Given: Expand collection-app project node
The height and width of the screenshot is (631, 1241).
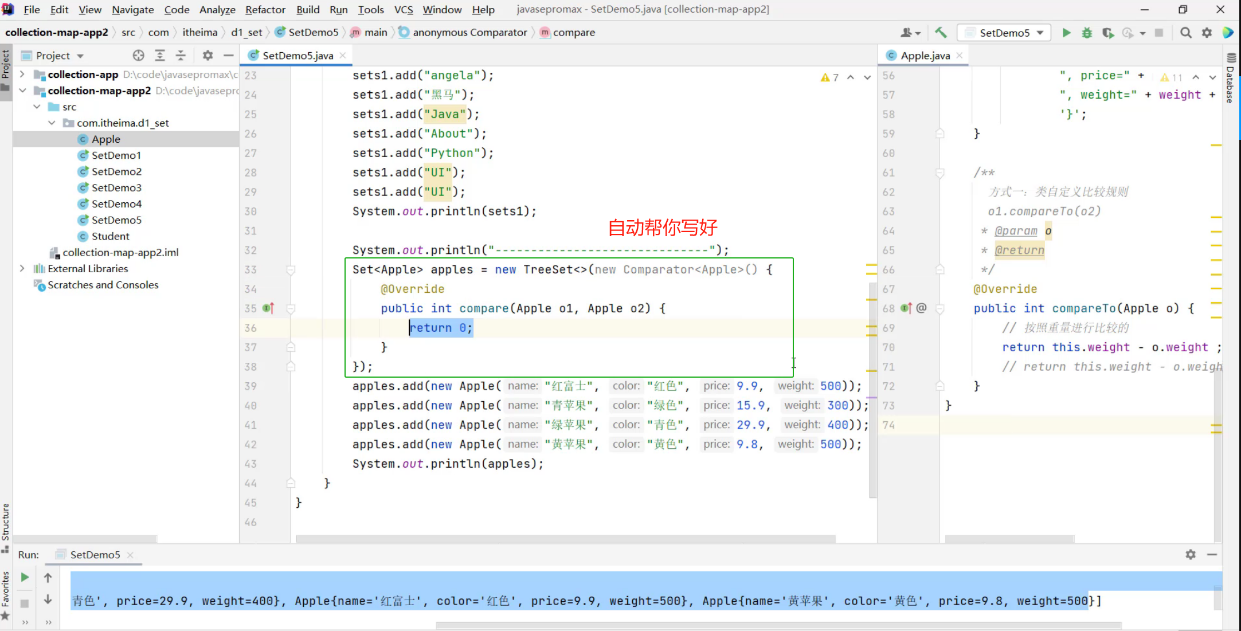Looking at the screenshot, I should (22, 75).
